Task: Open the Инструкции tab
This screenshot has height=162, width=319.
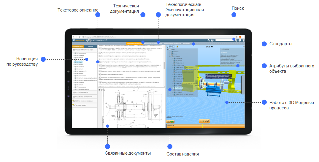Action: click(186, 43)
